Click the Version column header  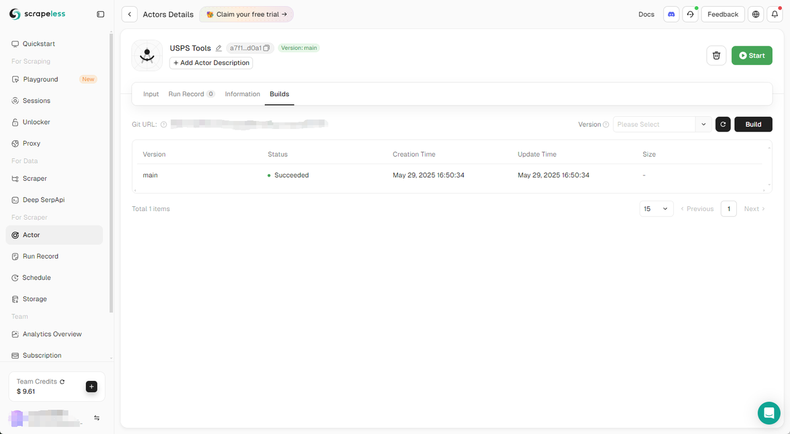(154, 154)
